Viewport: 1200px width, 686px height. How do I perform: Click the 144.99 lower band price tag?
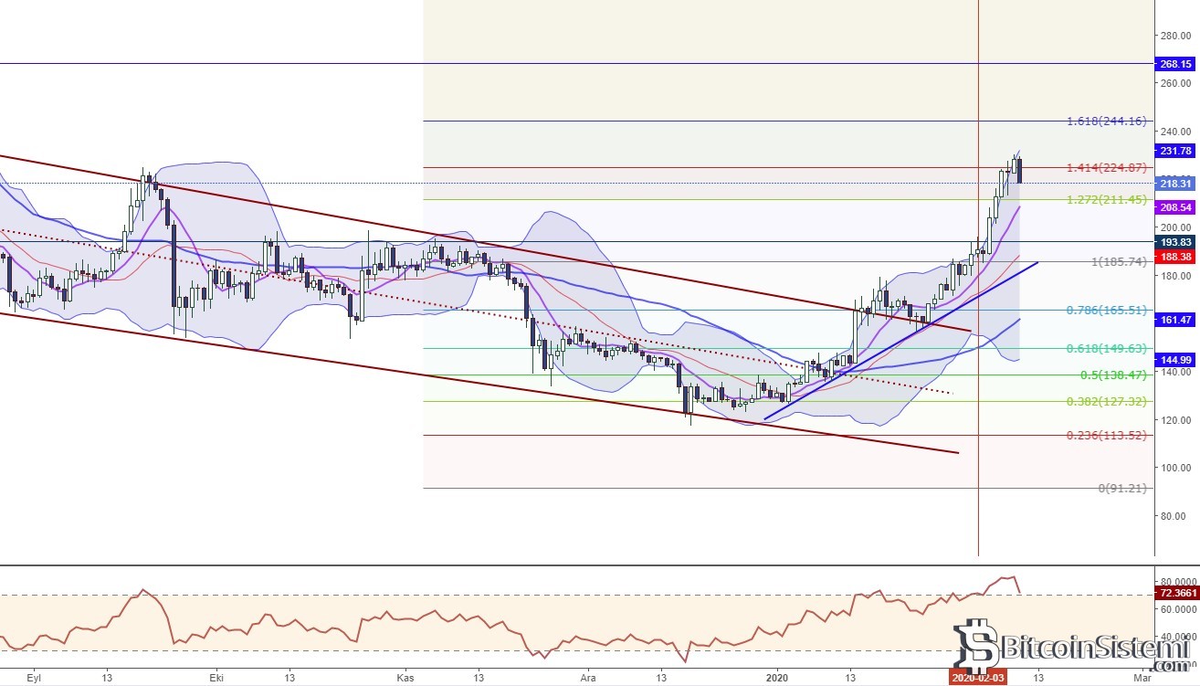click(x=1174, y=359)
